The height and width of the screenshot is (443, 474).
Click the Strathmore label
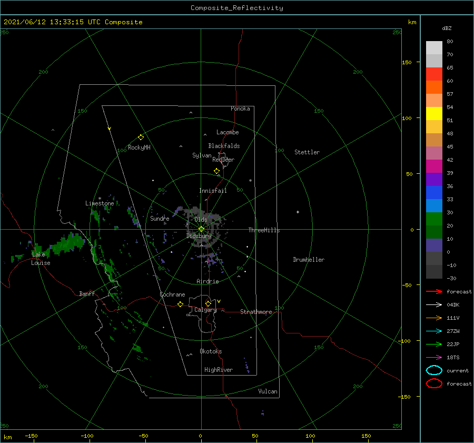tap(256, 312)
